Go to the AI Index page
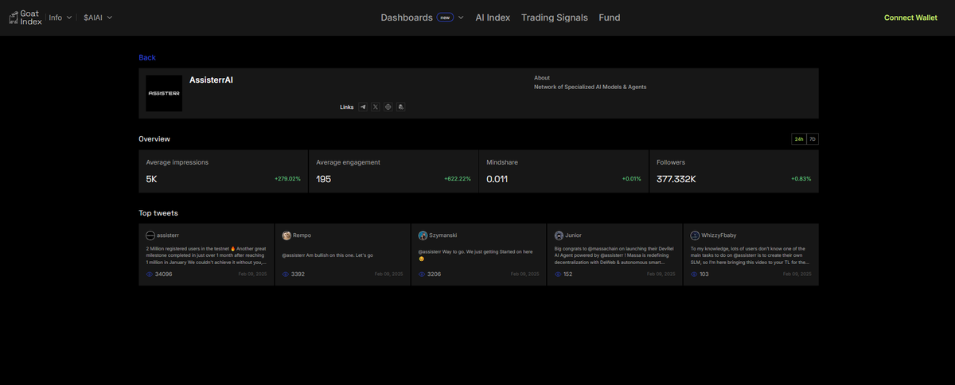Screen dimensions: 955x385 [493, 17]
